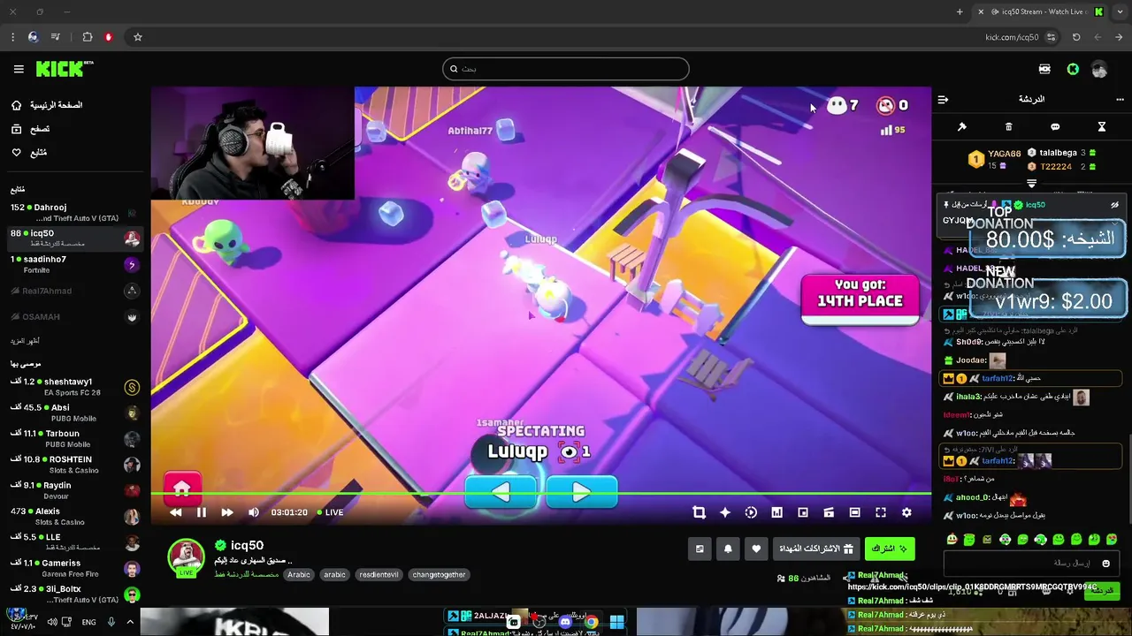The width and height of the screenshot is (1132, 636).
Task: Open recommended channel Alexis
Action: (x=74, y=516)
